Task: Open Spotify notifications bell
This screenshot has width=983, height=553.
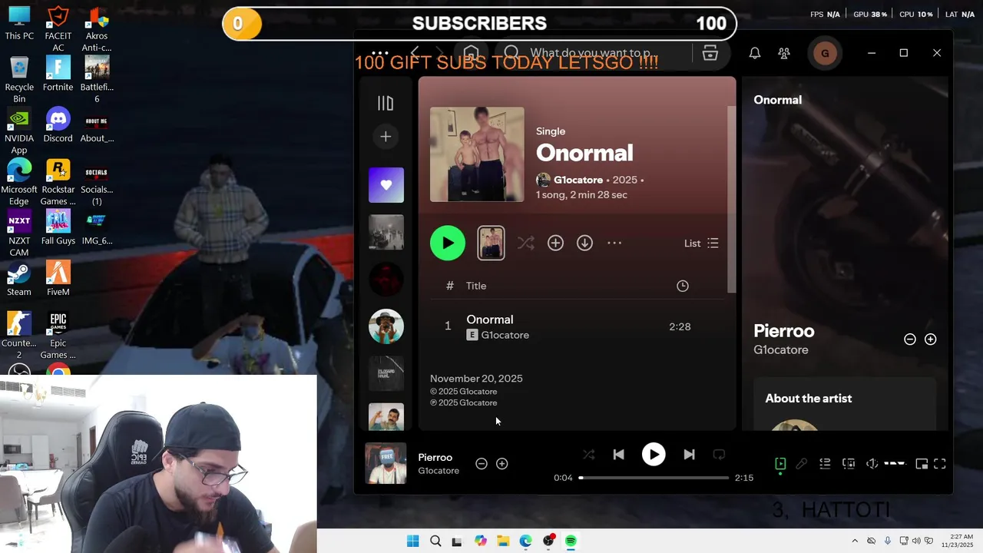Action: [755, 53]
